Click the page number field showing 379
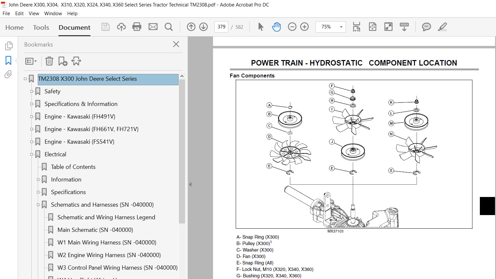 (222, 27)
